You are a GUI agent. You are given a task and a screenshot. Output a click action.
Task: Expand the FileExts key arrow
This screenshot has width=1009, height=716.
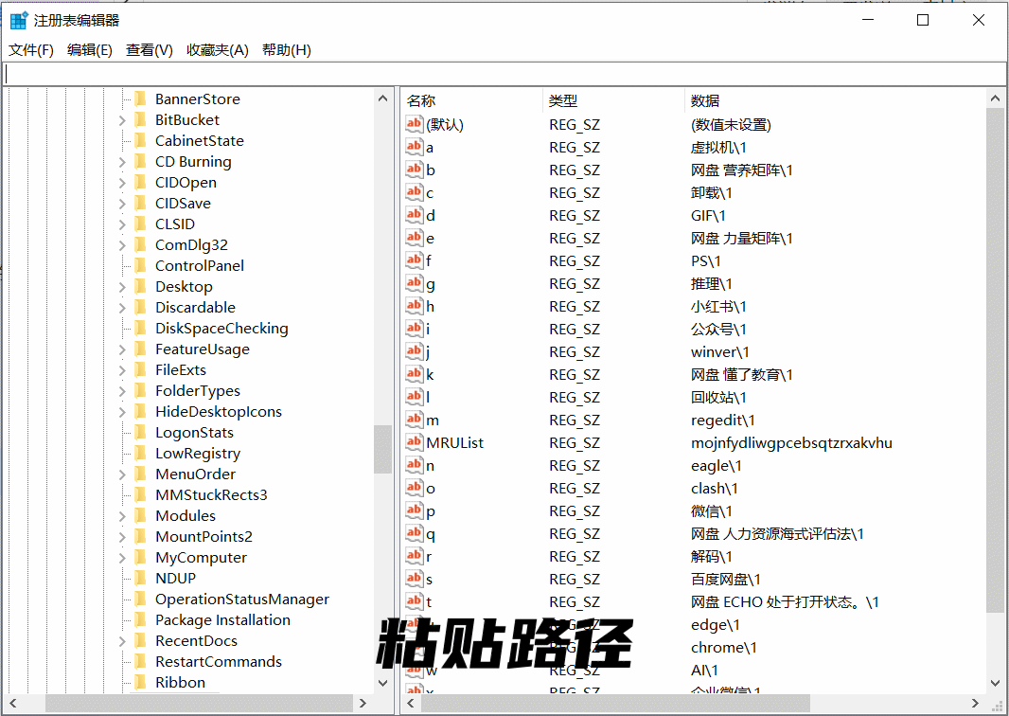[122, 370]
